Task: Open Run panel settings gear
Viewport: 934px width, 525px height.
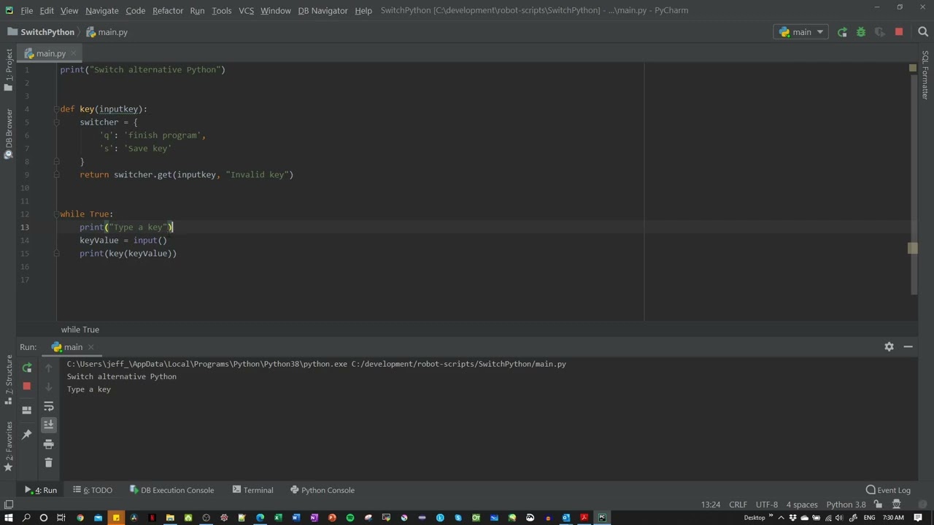Action: click(x=889, y=347)
